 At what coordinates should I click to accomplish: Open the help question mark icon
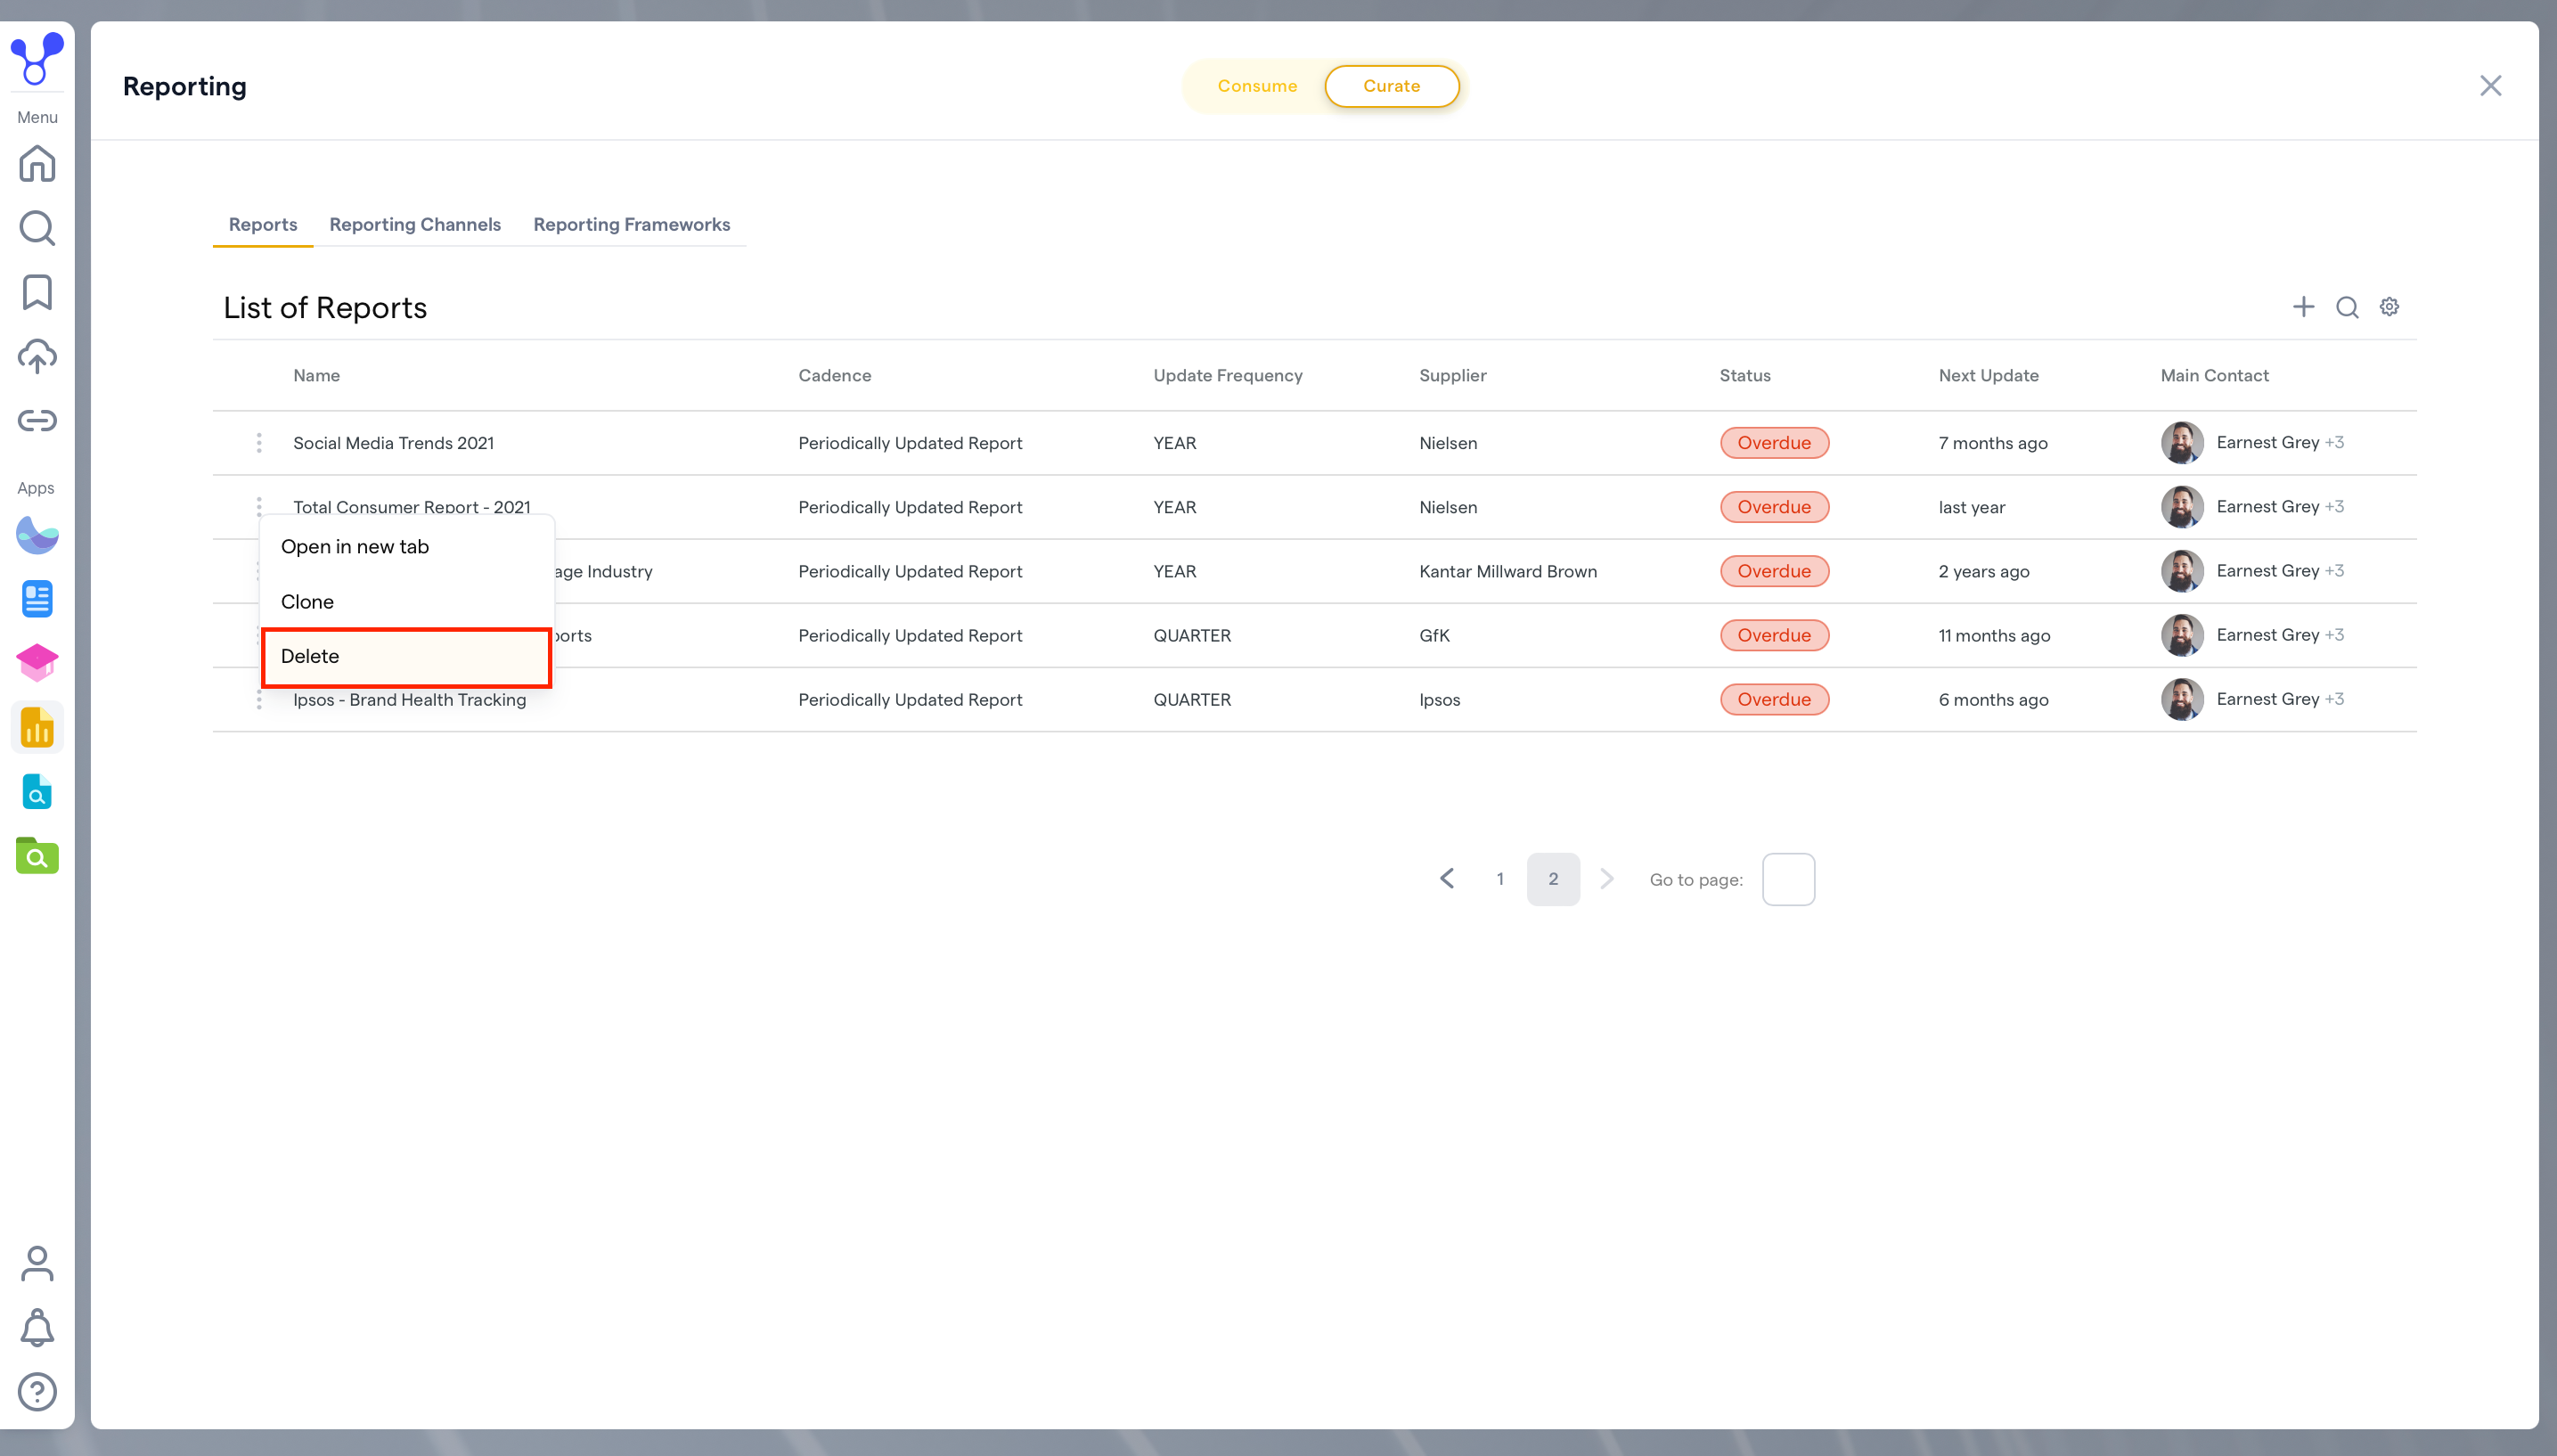pyautogui.click(x=37, y=1392)
